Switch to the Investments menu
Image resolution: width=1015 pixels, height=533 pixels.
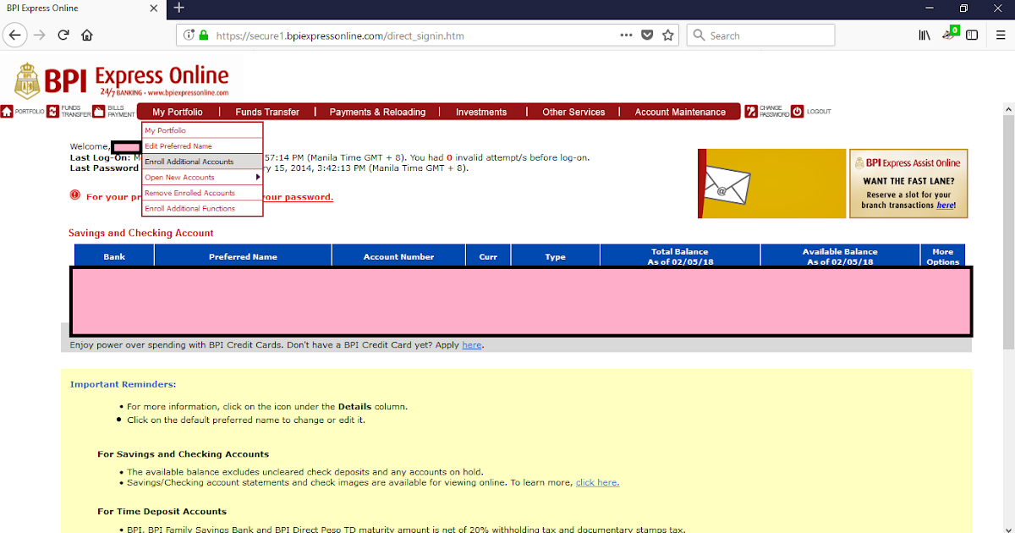(481, 111)
